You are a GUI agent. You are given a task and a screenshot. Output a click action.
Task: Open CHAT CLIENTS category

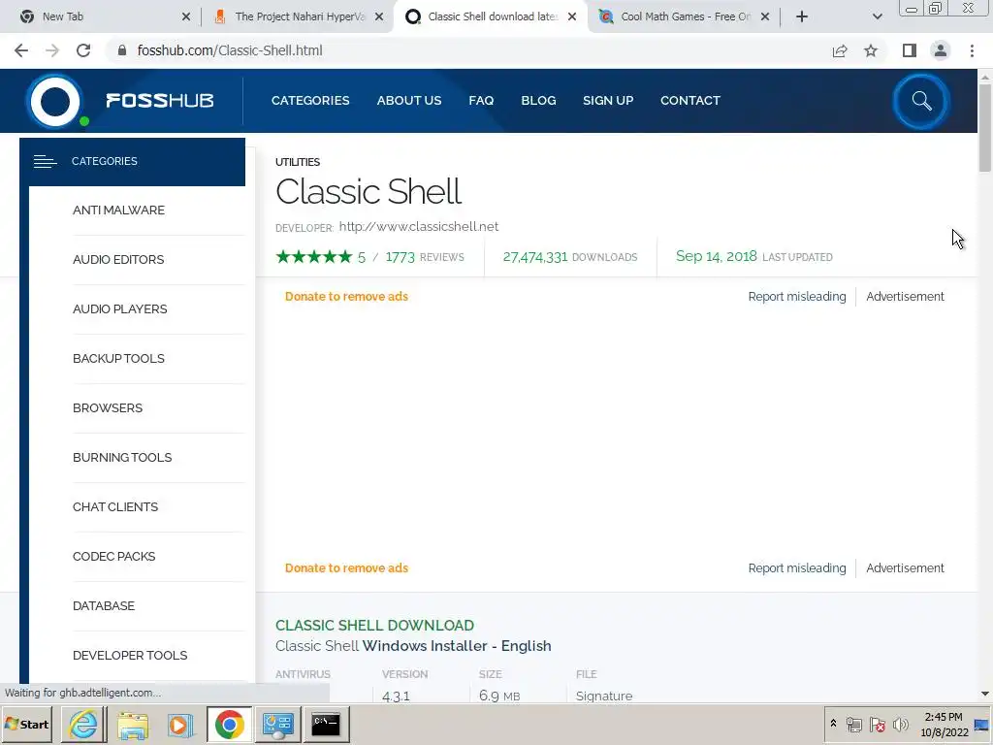[x=115, y=506]
